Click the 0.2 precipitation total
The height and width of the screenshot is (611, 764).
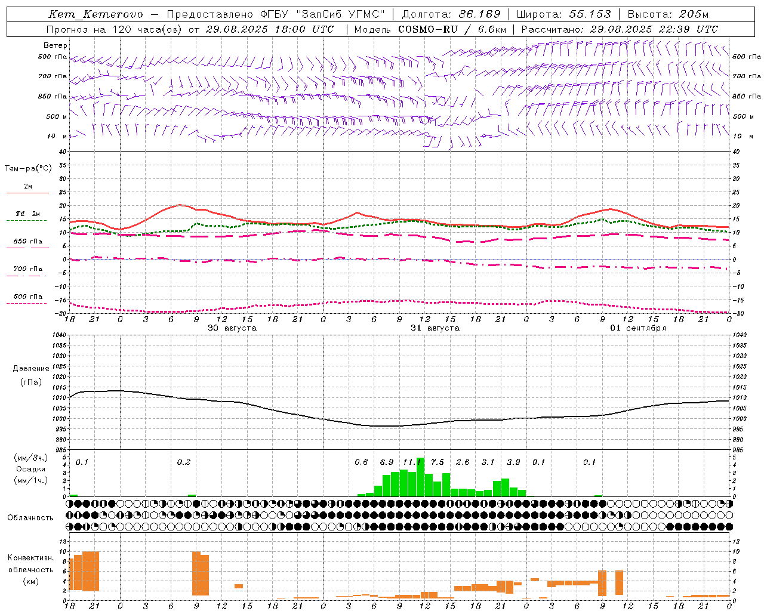tap(184, 462)
